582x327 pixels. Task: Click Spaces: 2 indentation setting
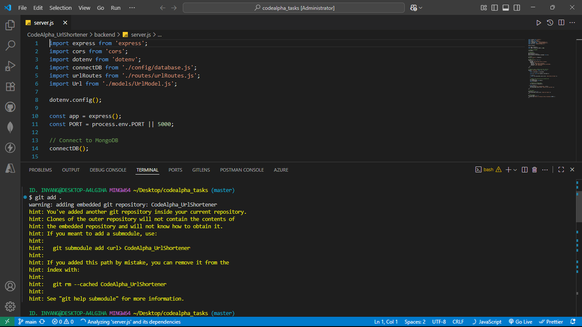click(415, 322)
